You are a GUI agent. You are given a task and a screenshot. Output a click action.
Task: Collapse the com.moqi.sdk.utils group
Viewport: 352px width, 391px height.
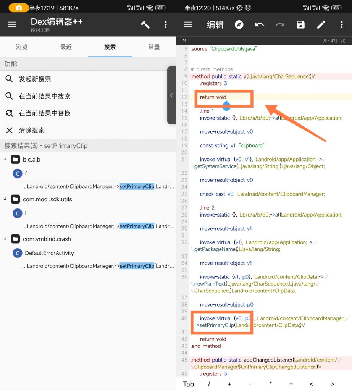[x=5, y=199]
